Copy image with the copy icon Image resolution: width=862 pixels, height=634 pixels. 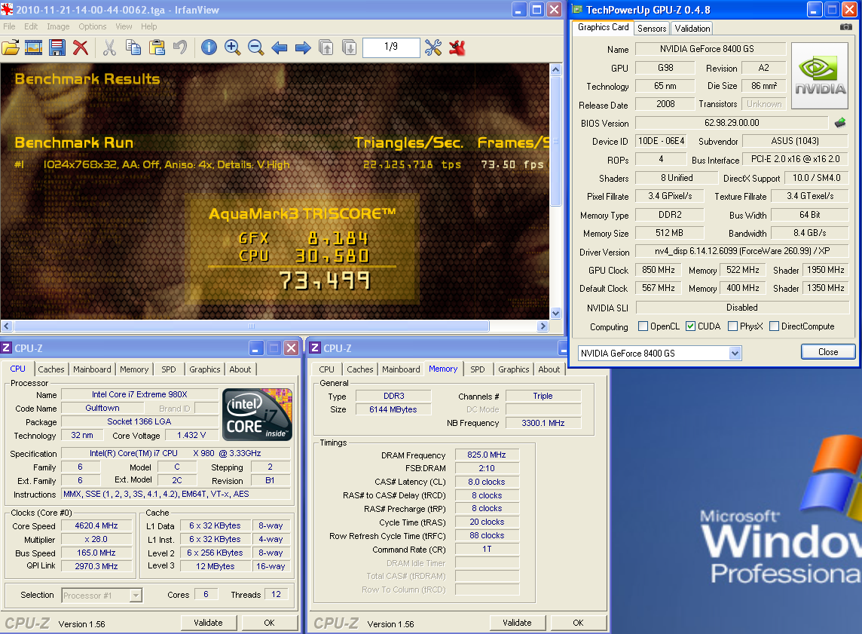(x=133, y=47)
